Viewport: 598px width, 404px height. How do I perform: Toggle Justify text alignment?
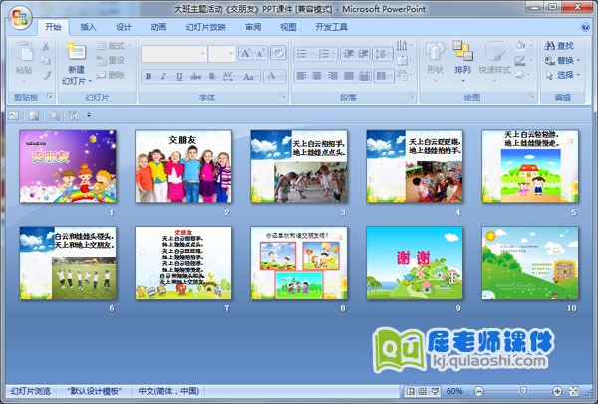[x=348, y=76]
